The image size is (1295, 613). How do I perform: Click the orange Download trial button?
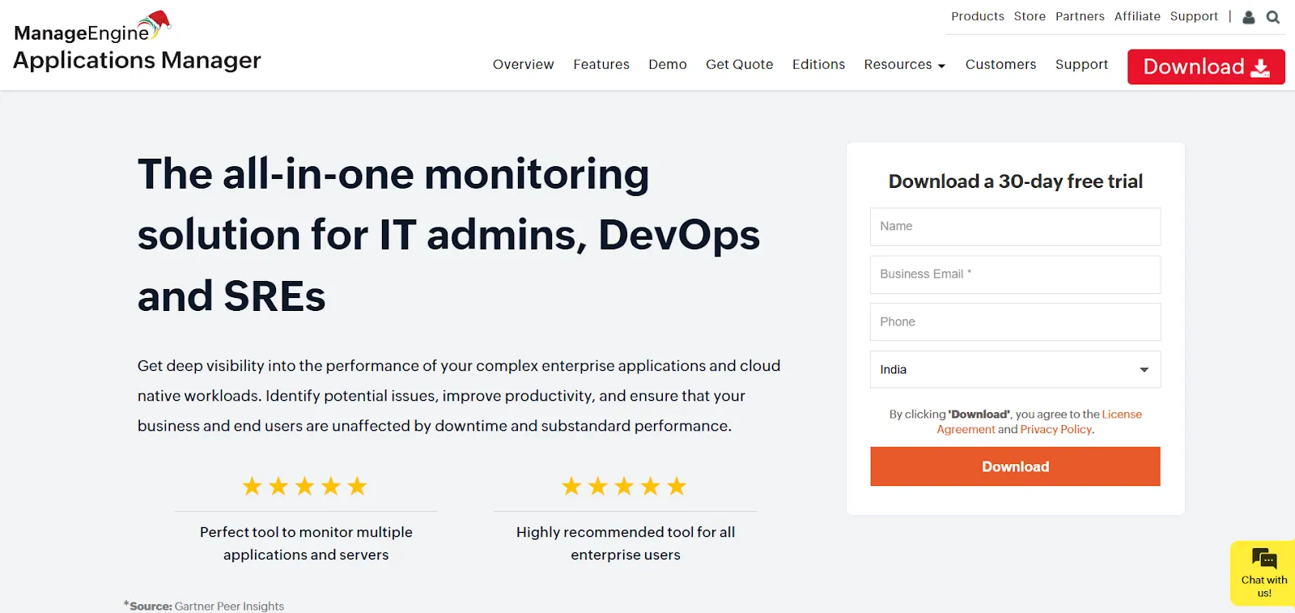click(x=1015, y=466)
